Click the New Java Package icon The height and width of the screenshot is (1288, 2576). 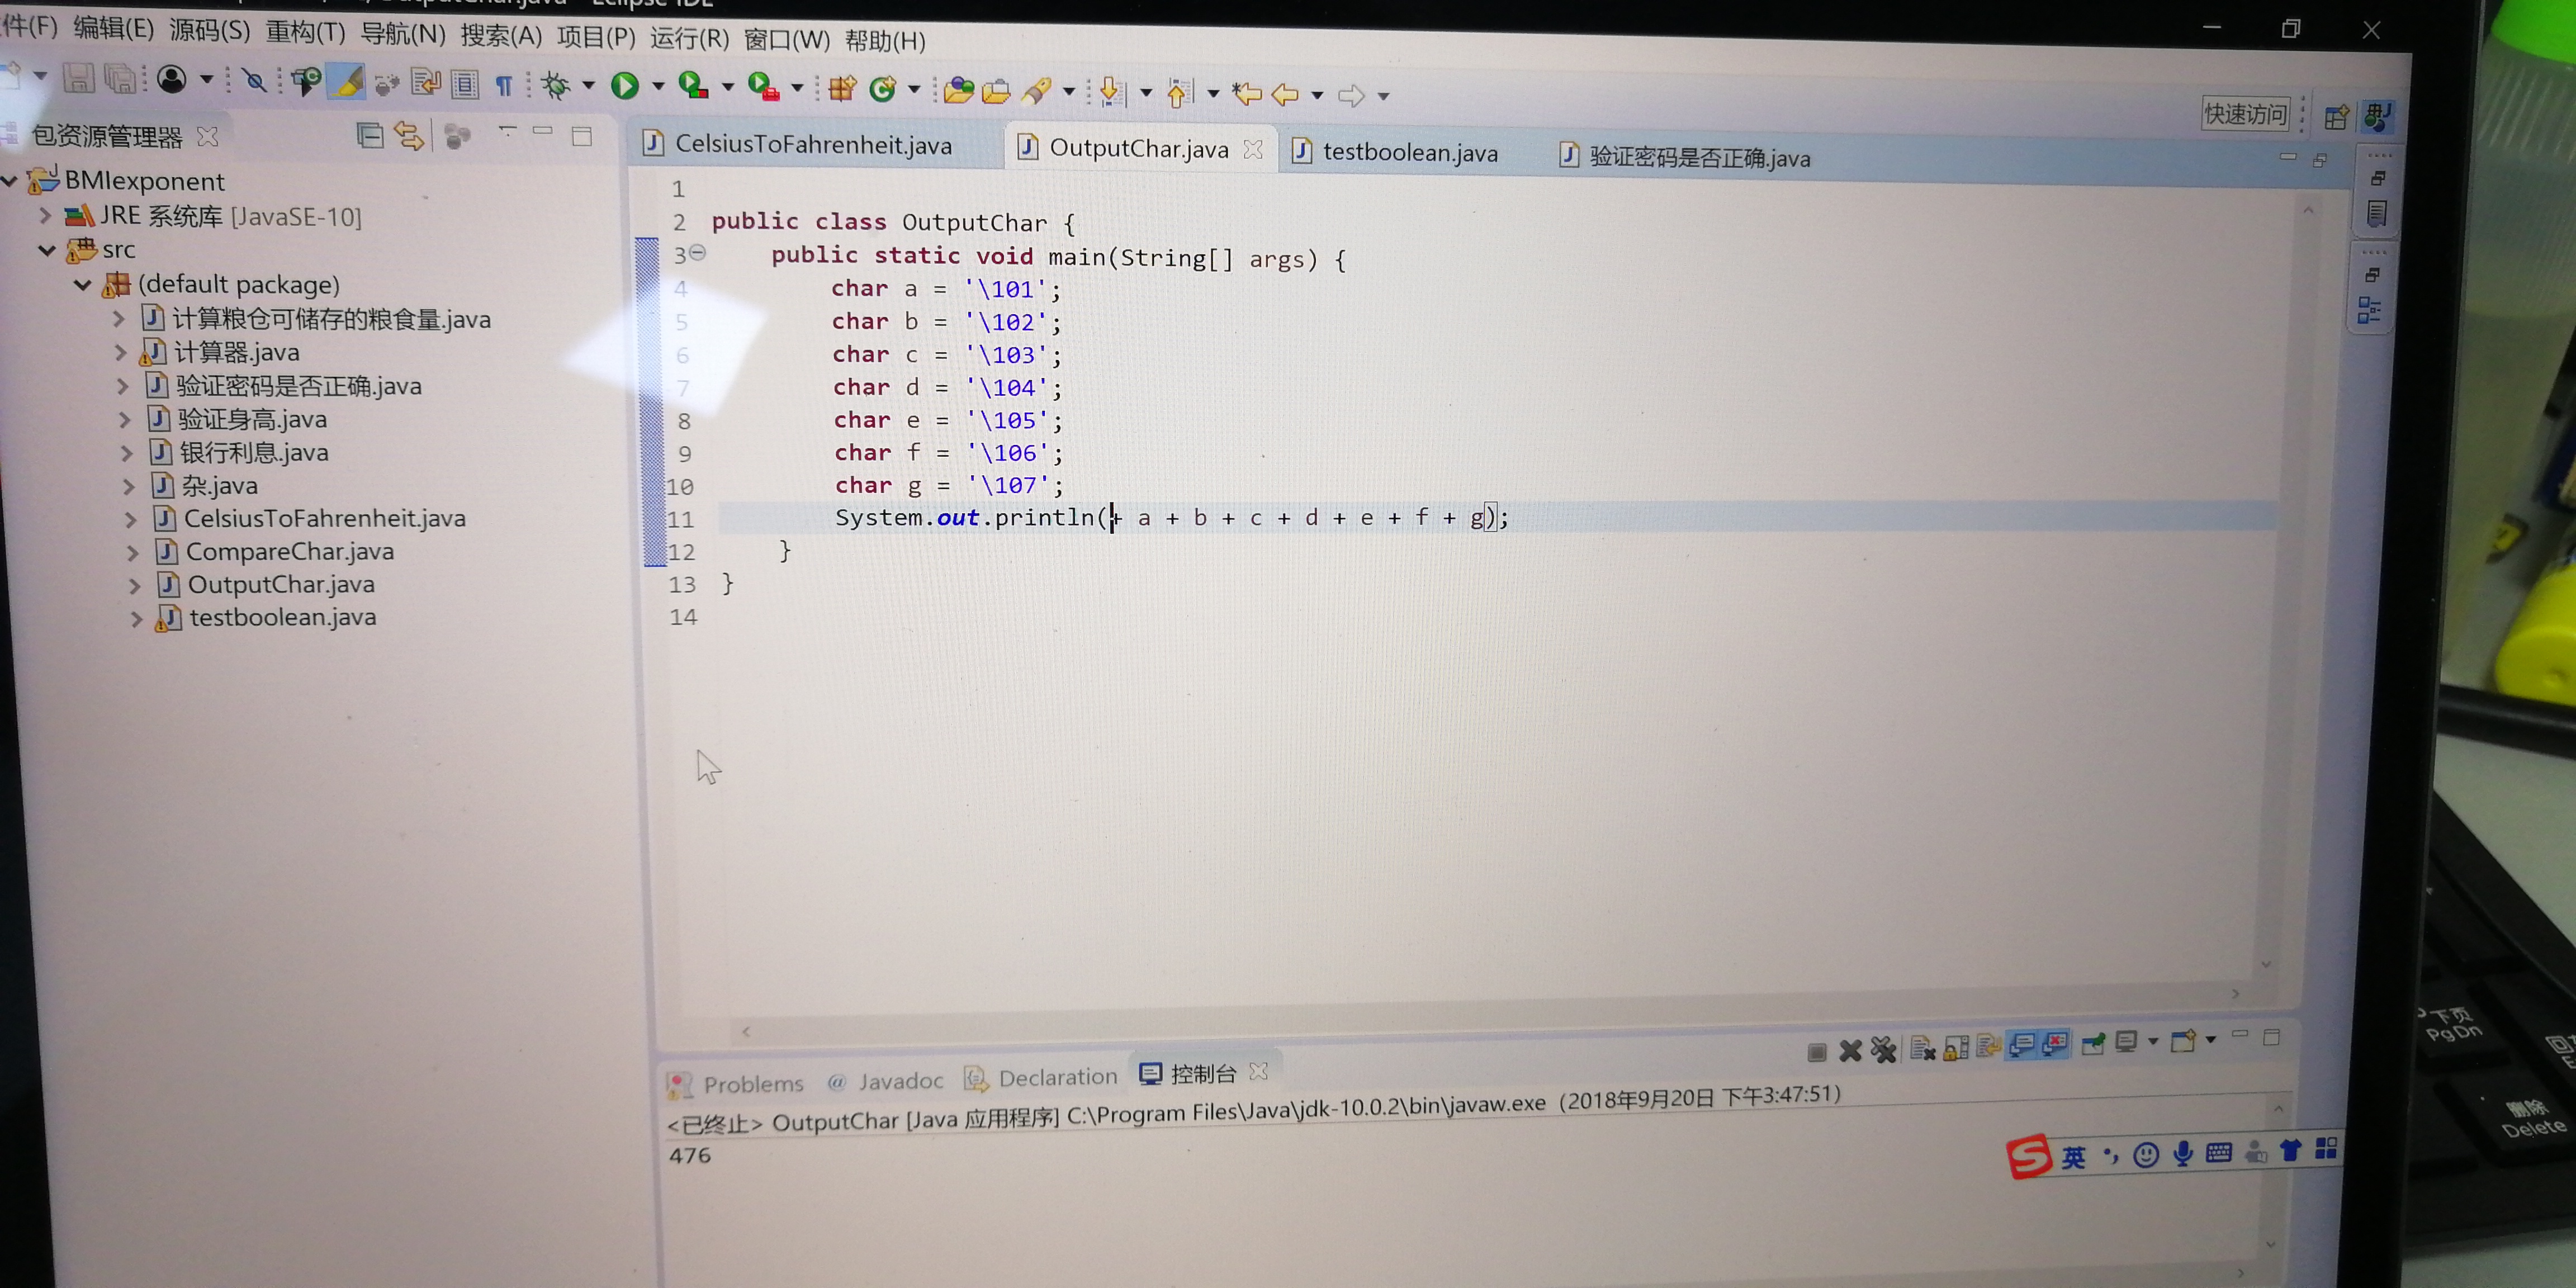click(x=842, y=89)
